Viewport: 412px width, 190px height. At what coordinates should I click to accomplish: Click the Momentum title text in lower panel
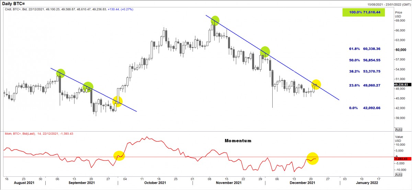[238, 141]
